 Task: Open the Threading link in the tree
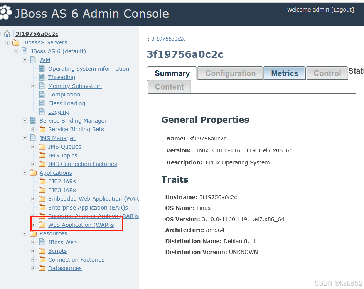tap(62, 77)
